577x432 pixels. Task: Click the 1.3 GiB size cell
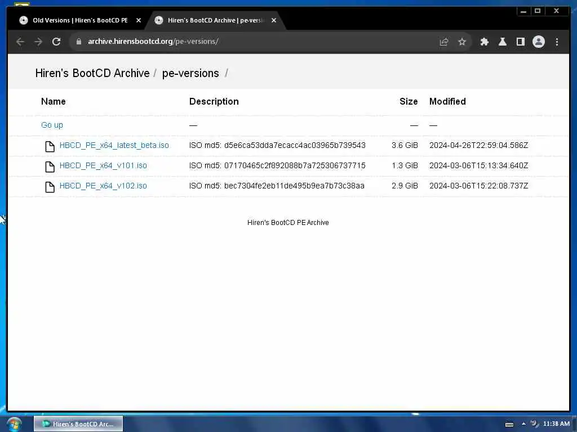(x=405, y=166)
